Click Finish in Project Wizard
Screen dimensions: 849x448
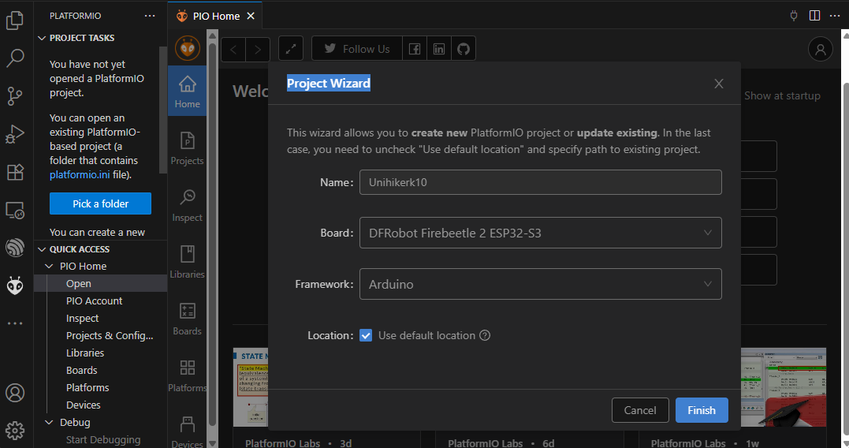[x=702, y=410]
